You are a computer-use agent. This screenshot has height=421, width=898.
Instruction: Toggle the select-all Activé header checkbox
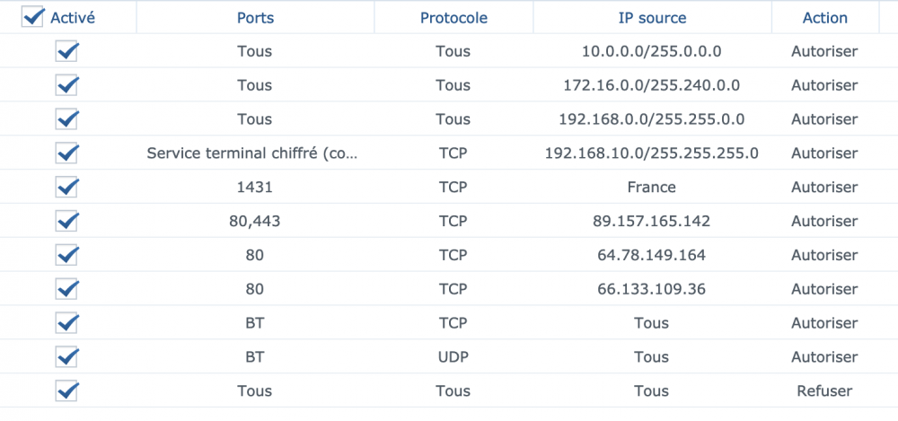pyautogui.click(x=33, y=18)
